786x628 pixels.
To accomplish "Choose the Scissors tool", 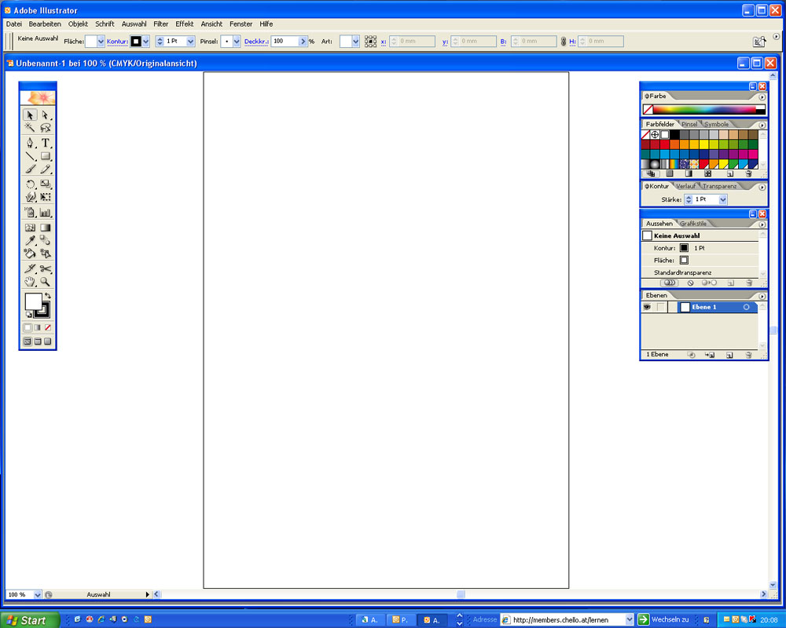I will coord(46,268).
